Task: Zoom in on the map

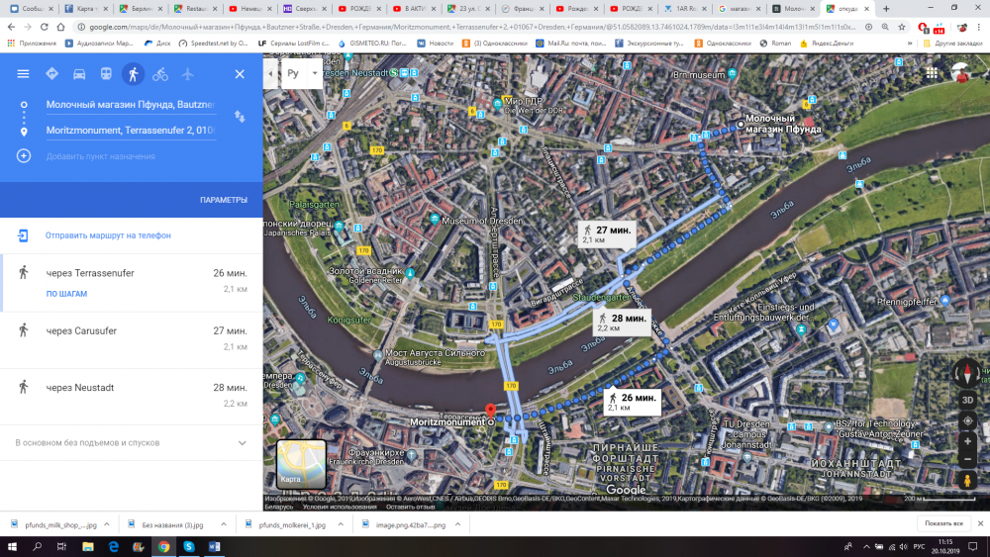Action: 967,440
